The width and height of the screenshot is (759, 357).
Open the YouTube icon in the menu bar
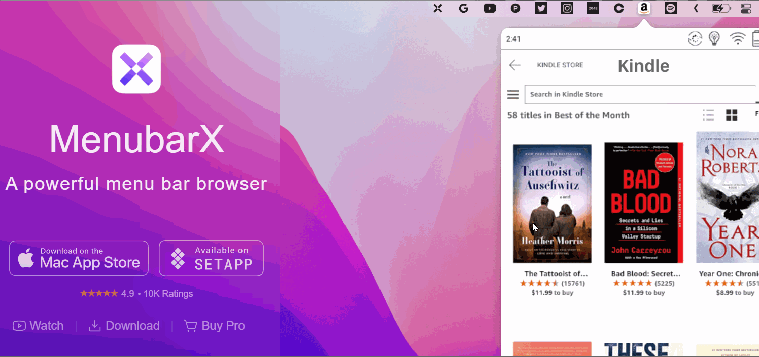tap(490, 8)
